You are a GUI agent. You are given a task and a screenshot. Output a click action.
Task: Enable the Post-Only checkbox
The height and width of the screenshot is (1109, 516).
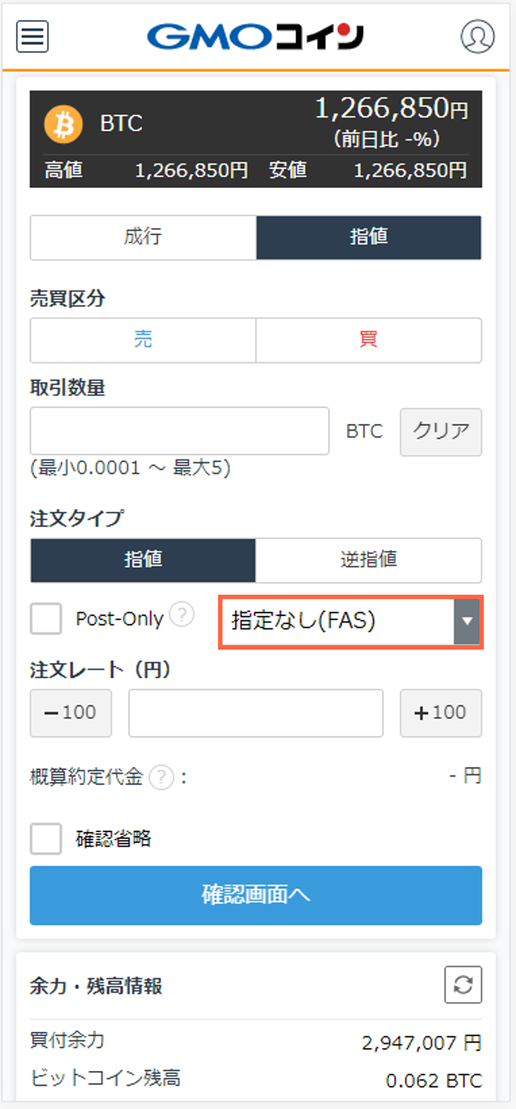(46, 619)
